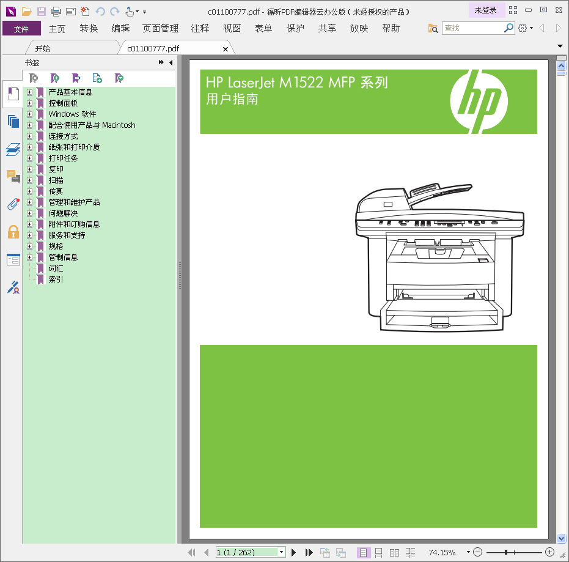
Task: Expand the 控制面板 bookmark node
Action: click(x=30, y=103)
